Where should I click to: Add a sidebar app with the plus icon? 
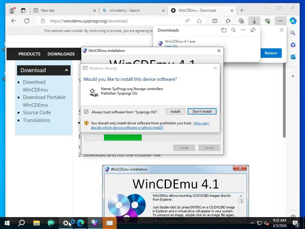coord(293,76)
